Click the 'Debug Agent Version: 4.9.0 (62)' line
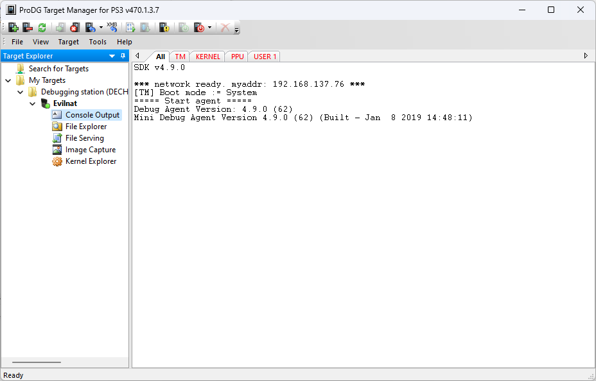Viewport: 596px width, 381px height. 213,109
